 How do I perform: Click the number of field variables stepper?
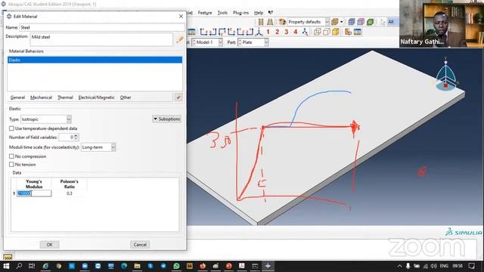point(76,137)
